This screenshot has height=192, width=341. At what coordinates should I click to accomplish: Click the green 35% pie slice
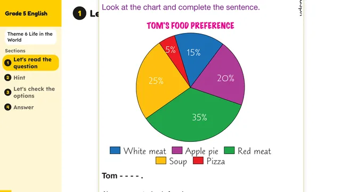click(x=196, y=117)
